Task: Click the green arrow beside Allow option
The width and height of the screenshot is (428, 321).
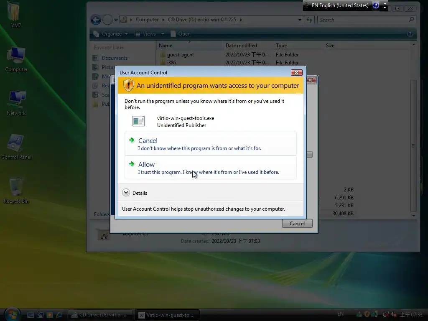Action: click(x=132, y=164)
